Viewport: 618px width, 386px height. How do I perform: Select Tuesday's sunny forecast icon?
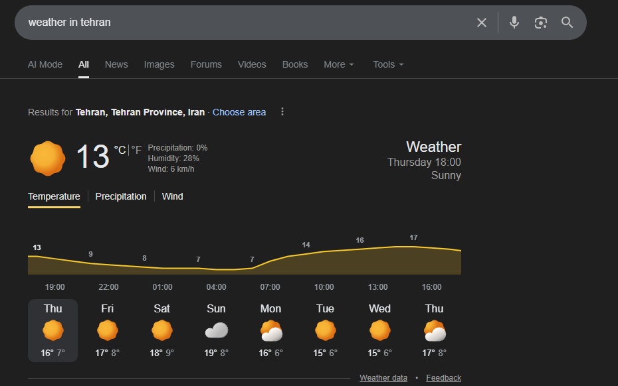326,330
